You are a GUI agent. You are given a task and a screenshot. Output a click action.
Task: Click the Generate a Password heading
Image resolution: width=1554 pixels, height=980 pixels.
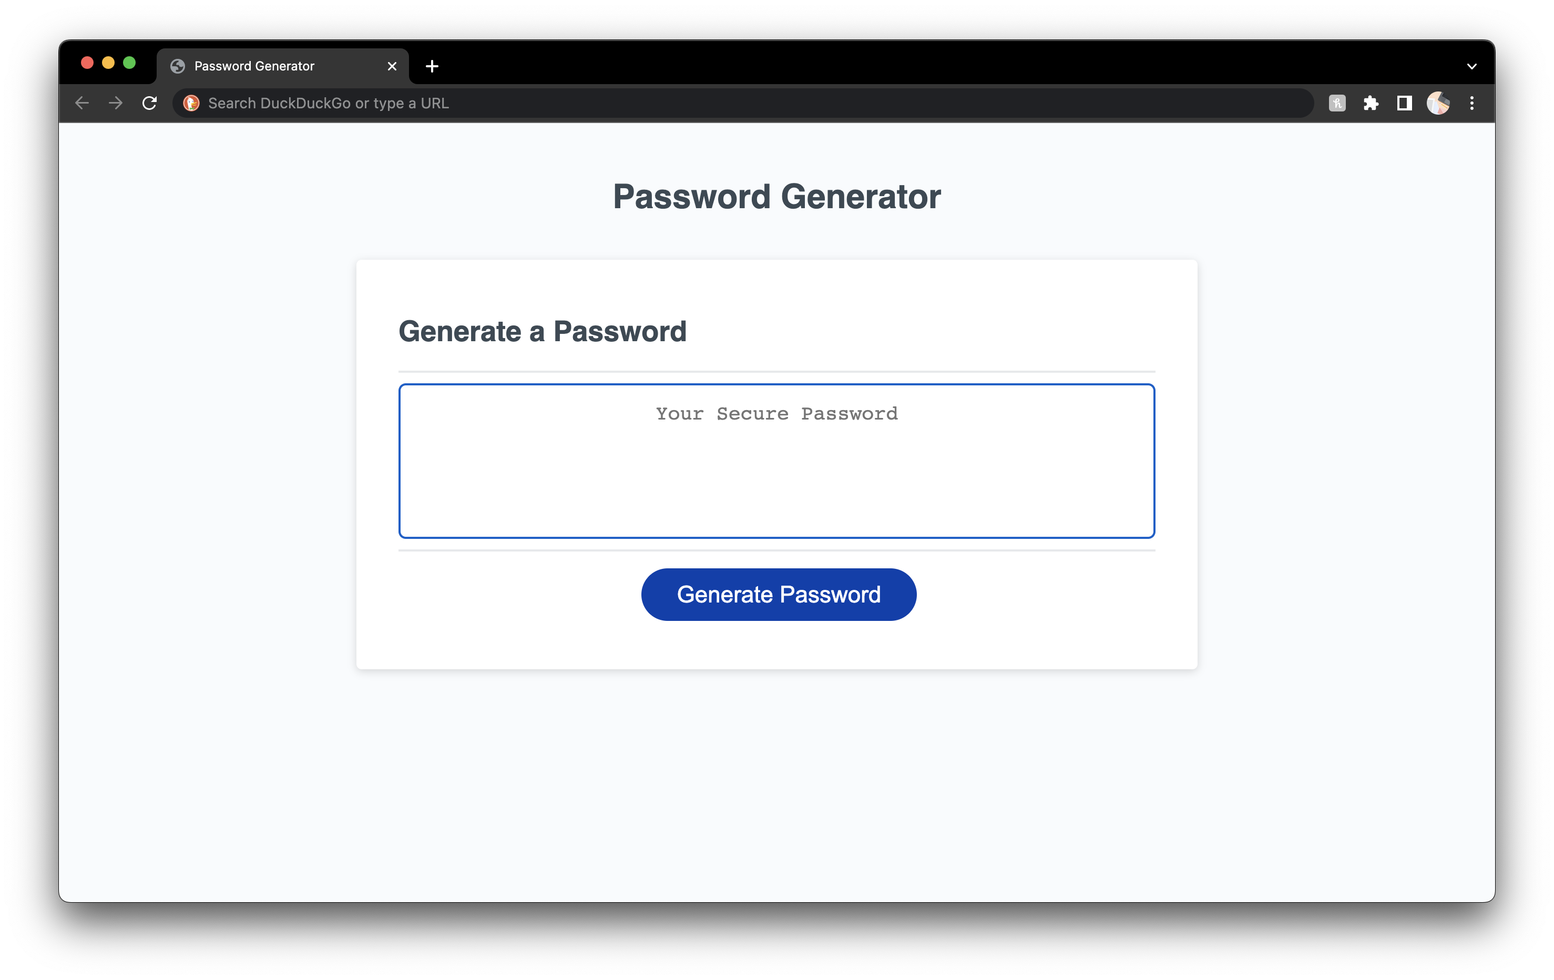coord(544,331)
